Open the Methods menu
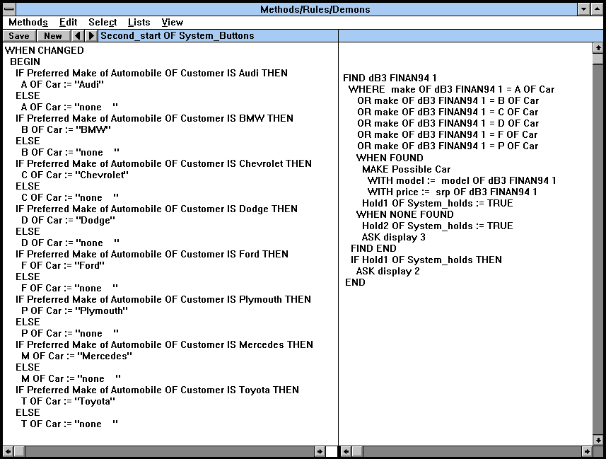606x459 pixels. pyautogui.click(x=28, y=23)
